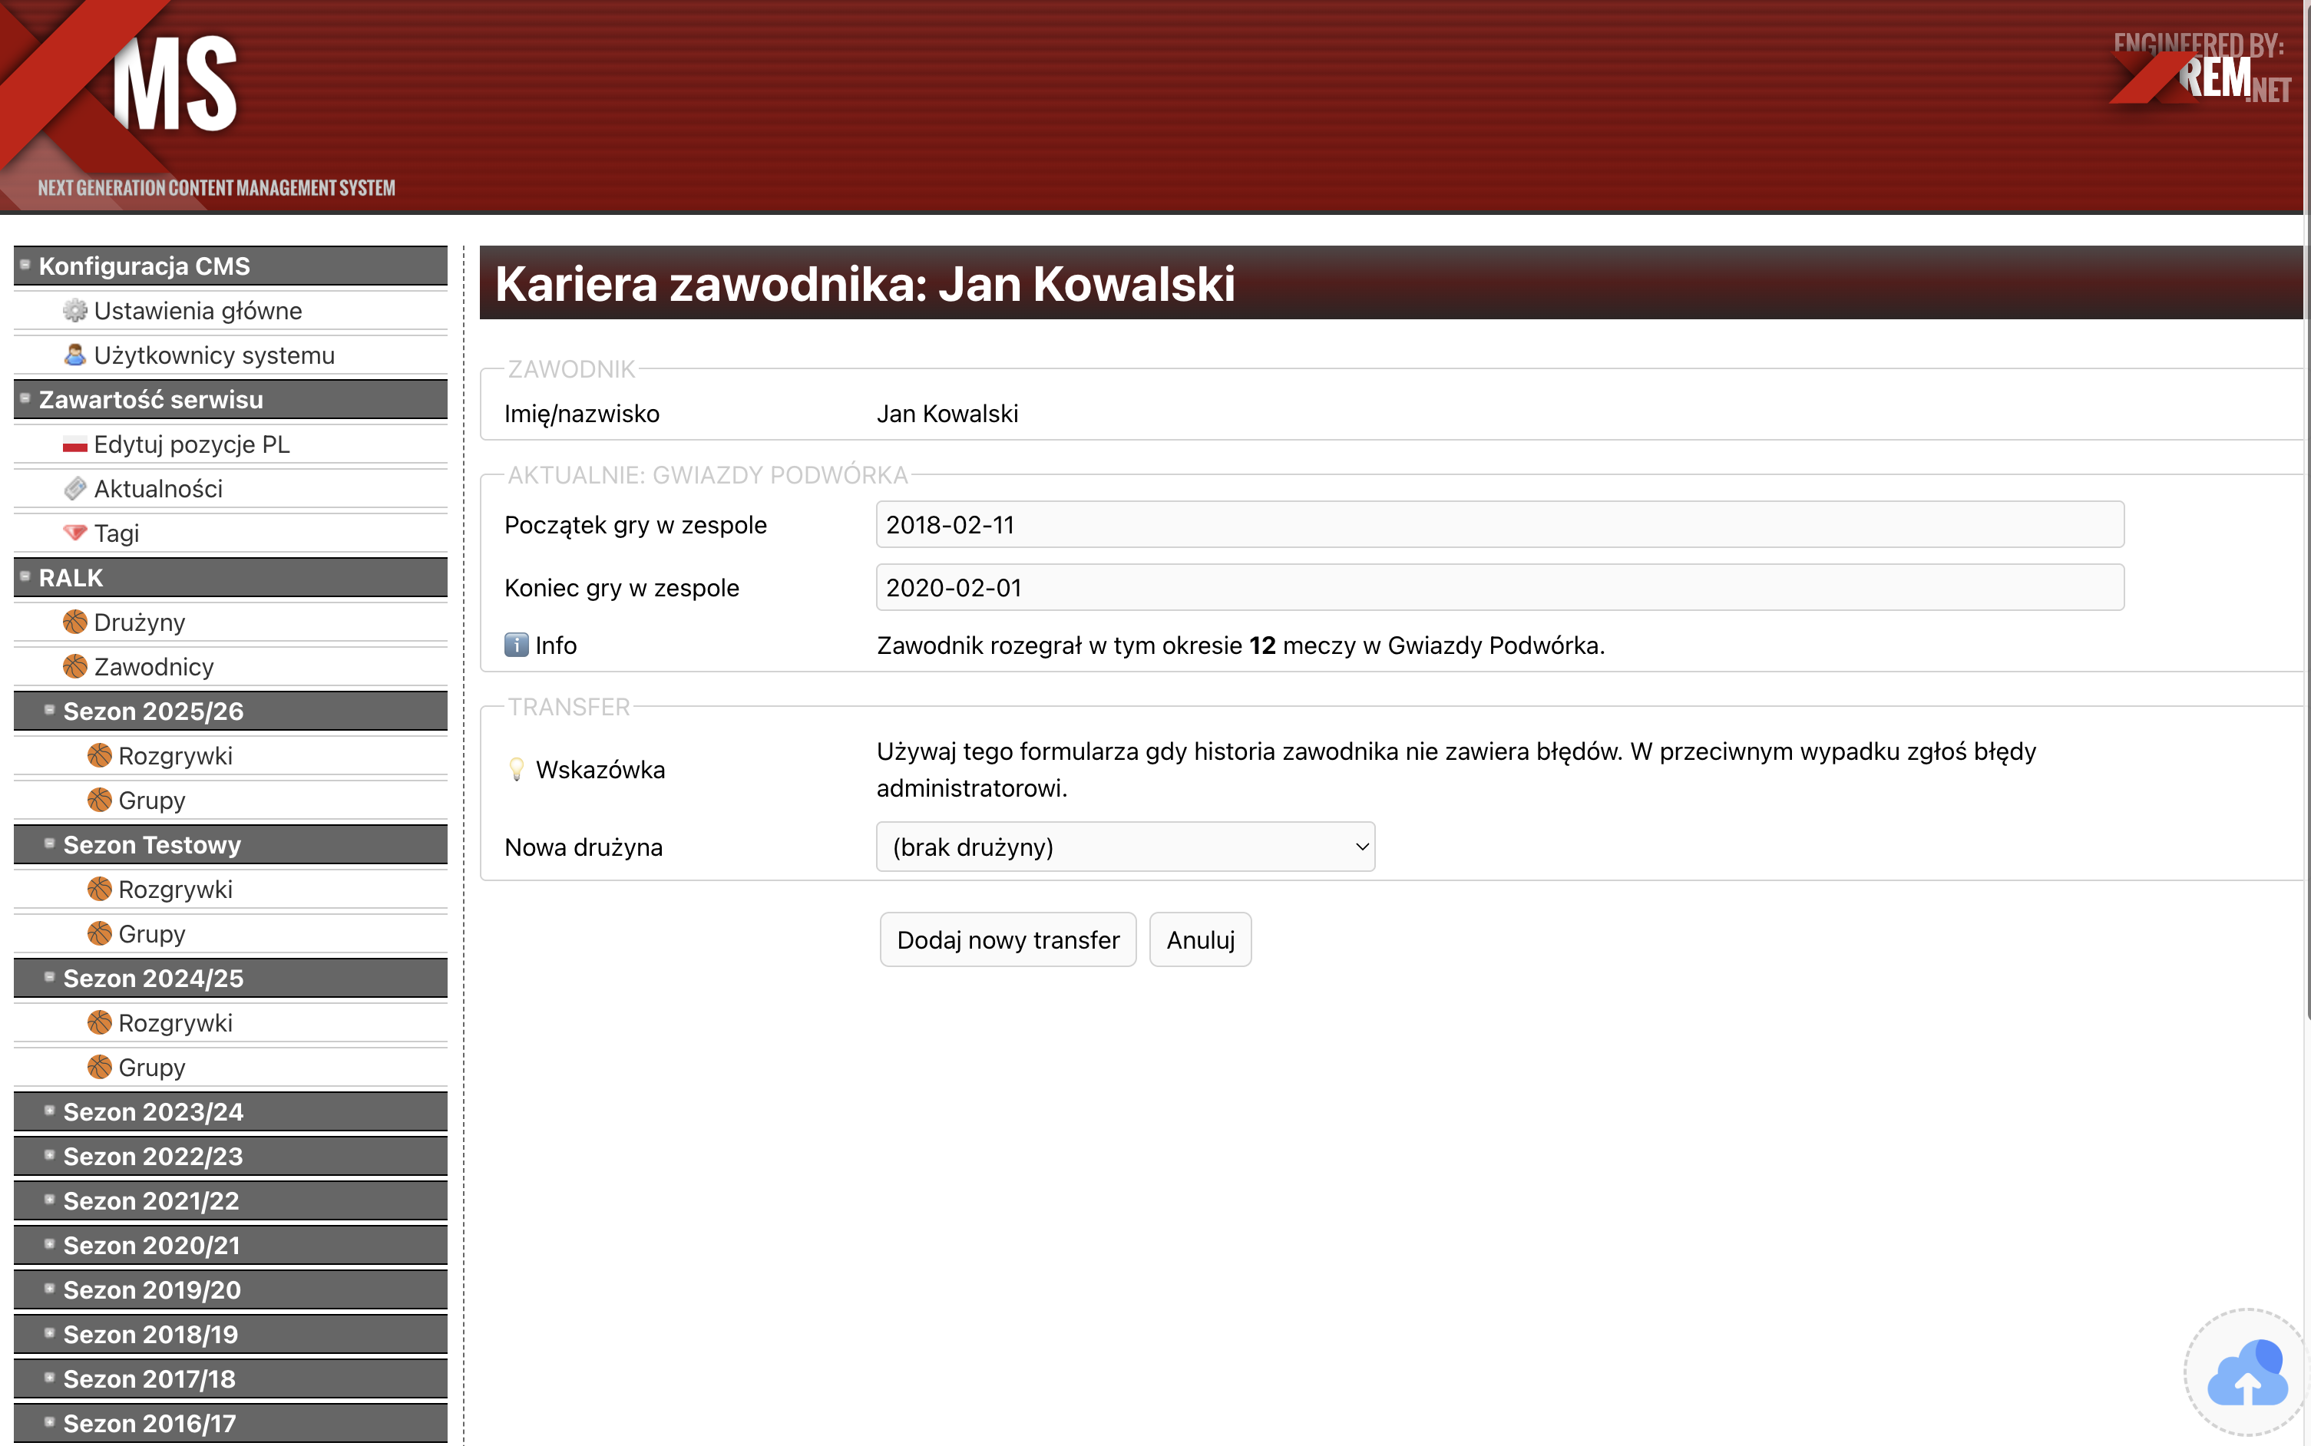Image resolution: width=2311 pixels, height=1446 pixels.
Task: Click the basketball icon beside Zawodnicy
Action: [74, 666]
